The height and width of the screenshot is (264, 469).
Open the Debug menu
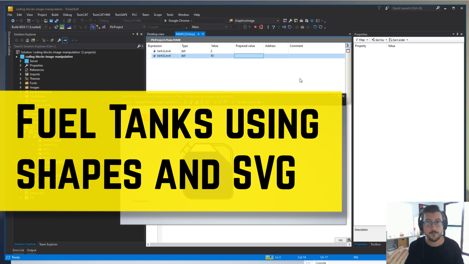[x=68, y=15]
